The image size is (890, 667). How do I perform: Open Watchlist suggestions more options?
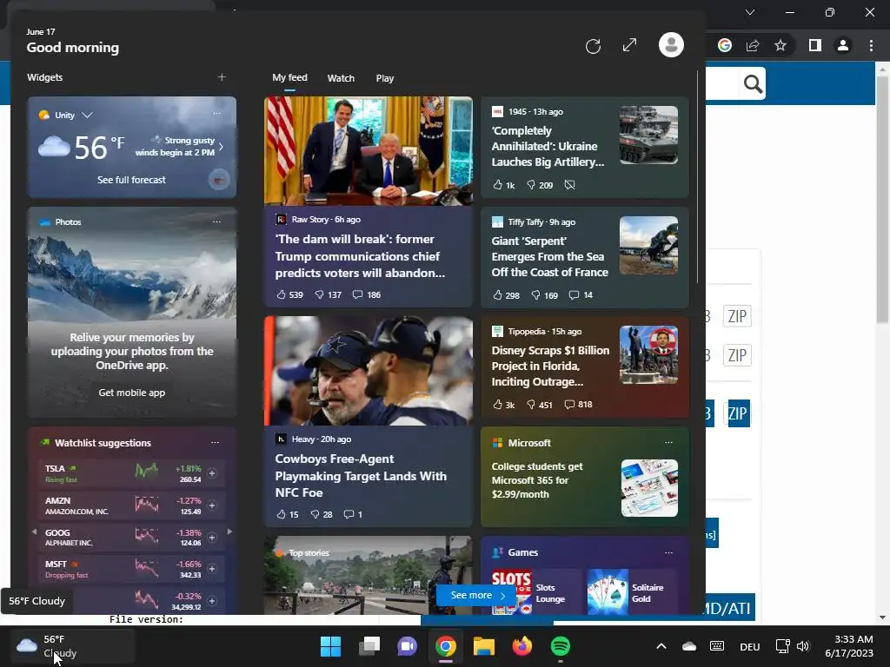215,442
